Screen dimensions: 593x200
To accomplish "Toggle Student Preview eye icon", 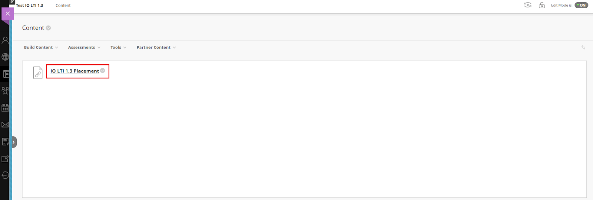I will tap(528, 5).
